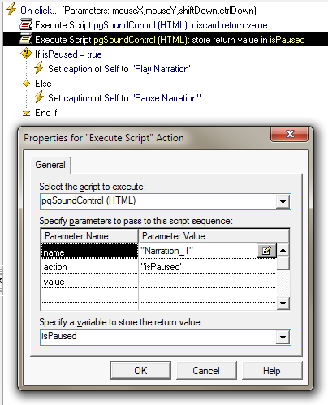Click the On click lightning bolt icon
The width and height of the screenshot is (328, 405).
pos(11,10)
